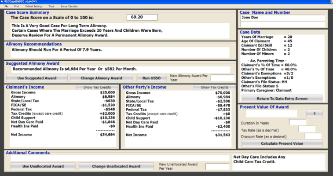The height and width of the screenshot is (176, 333).
Task: Click the application icon in title bar
Action: (x=2, y=2)
